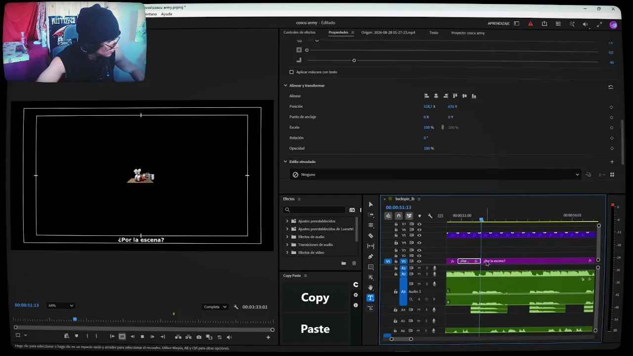
Task: Create new custom bin in Efectos panel
Action: 344,264
